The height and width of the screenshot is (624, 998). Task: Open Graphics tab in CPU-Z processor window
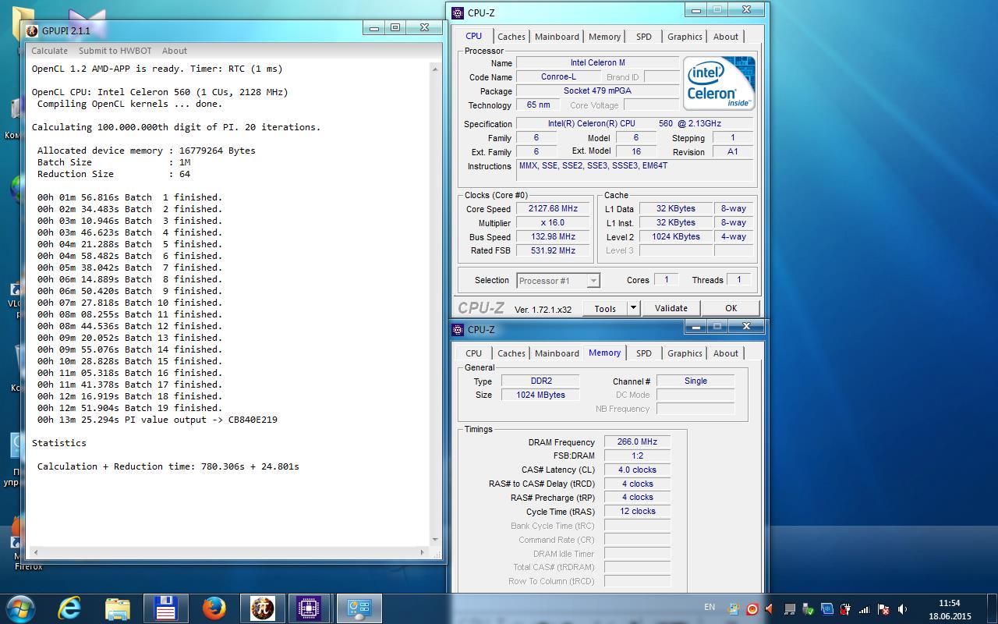click(685, 37)
